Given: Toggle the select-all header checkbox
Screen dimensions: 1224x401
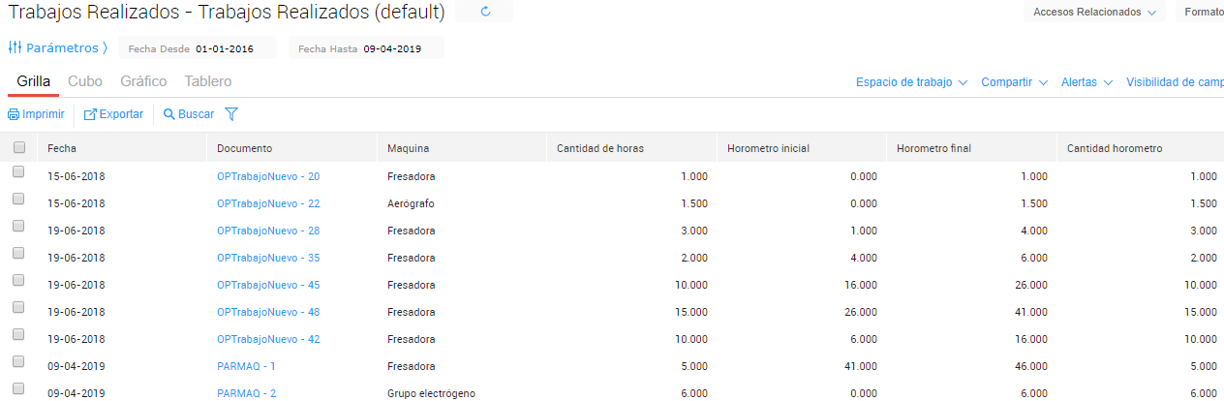Looking at the screenshot, I should (x=18, y=148).
